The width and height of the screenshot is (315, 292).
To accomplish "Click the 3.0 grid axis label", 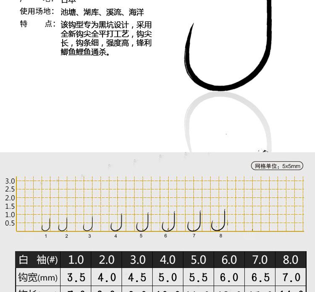I will click(x=10, y=181).
